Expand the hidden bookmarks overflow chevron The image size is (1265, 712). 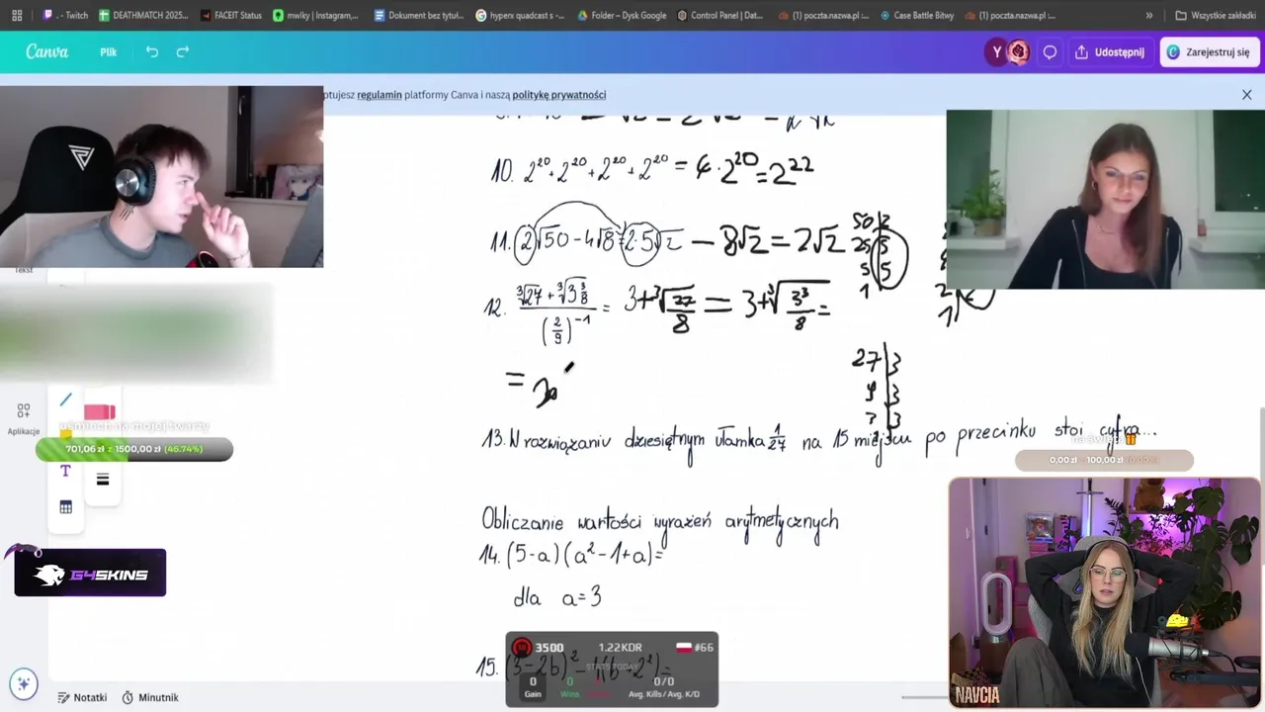point(1148,16)
